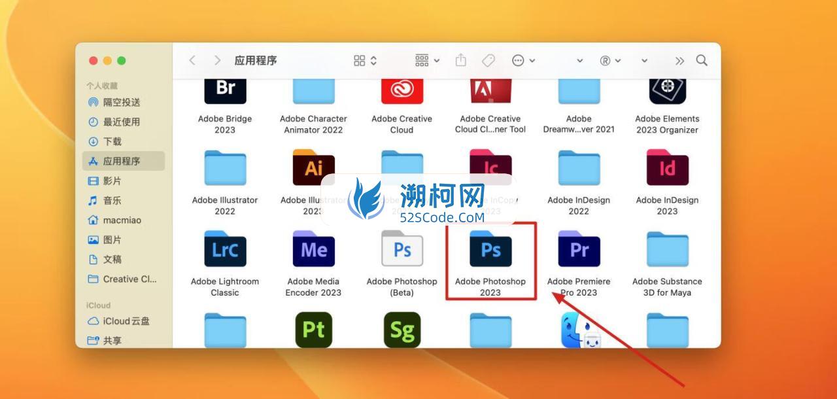Image resolution: width=837 pixels, height=399 pixels.
Task: Select Adobe Substance 3D for Maya folder
Action: (667, 249)
